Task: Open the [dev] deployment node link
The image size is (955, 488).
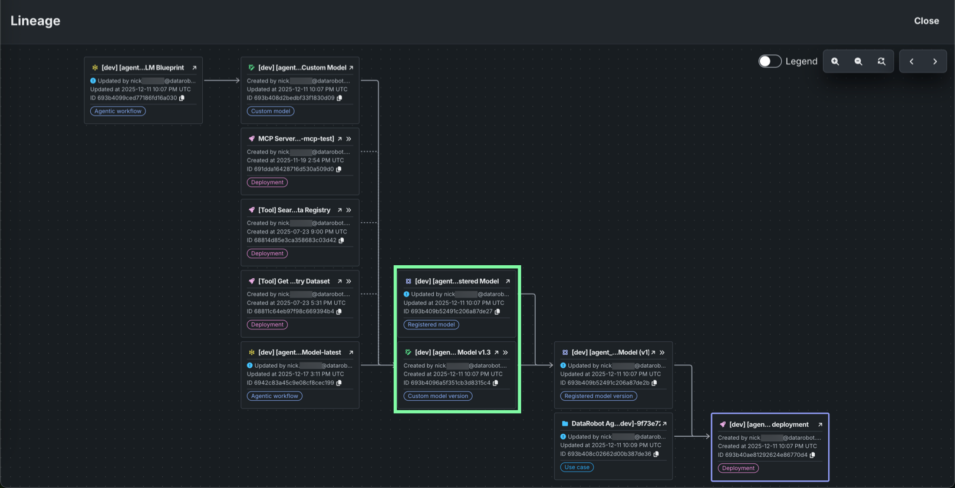Action: click(820, 424)
